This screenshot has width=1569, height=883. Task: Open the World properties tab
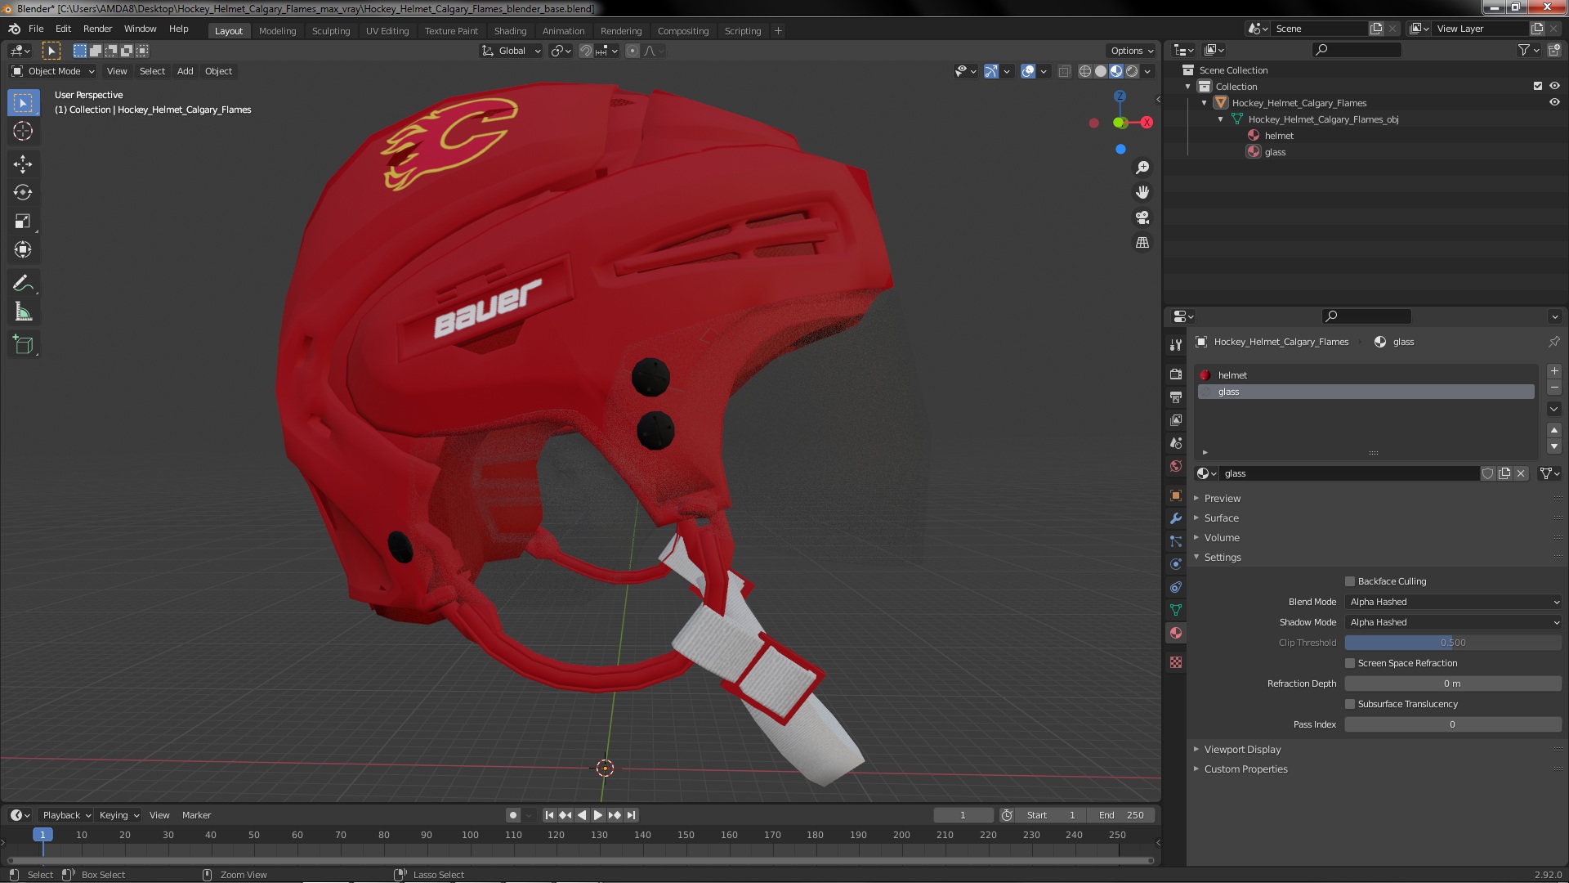1176,466
